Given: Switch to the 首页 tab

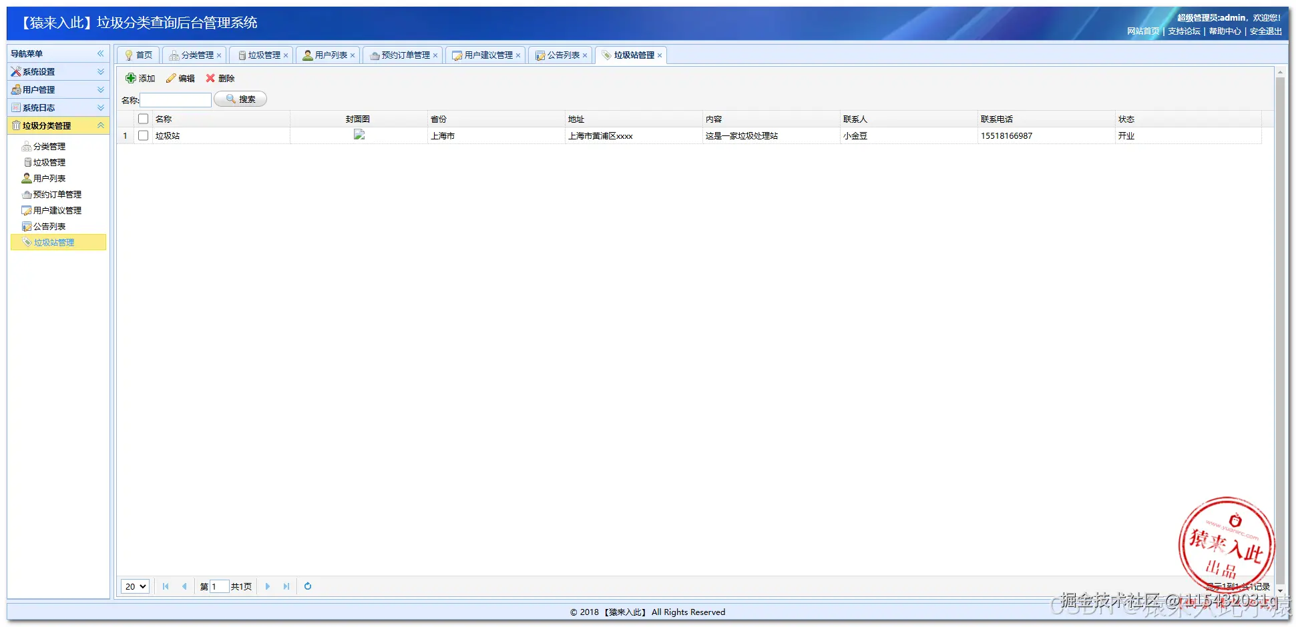Looking at the screenshot, I should click(x=138, y=55).
